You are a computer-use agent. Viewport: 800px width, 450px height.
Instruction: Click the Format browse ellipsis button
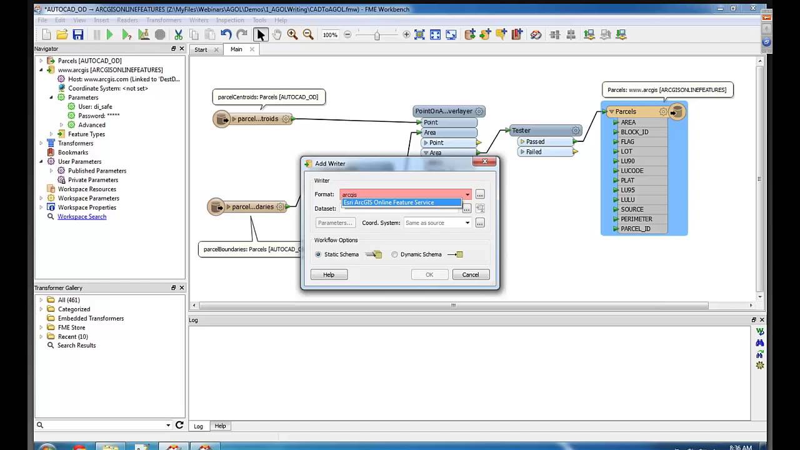pyautogui.click(x=480, y=194)
